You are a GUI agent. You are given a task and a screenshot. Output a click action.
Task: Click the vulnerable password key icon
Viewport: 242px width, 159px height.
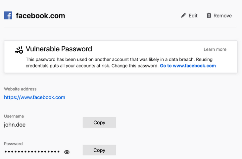click(19, 50)
